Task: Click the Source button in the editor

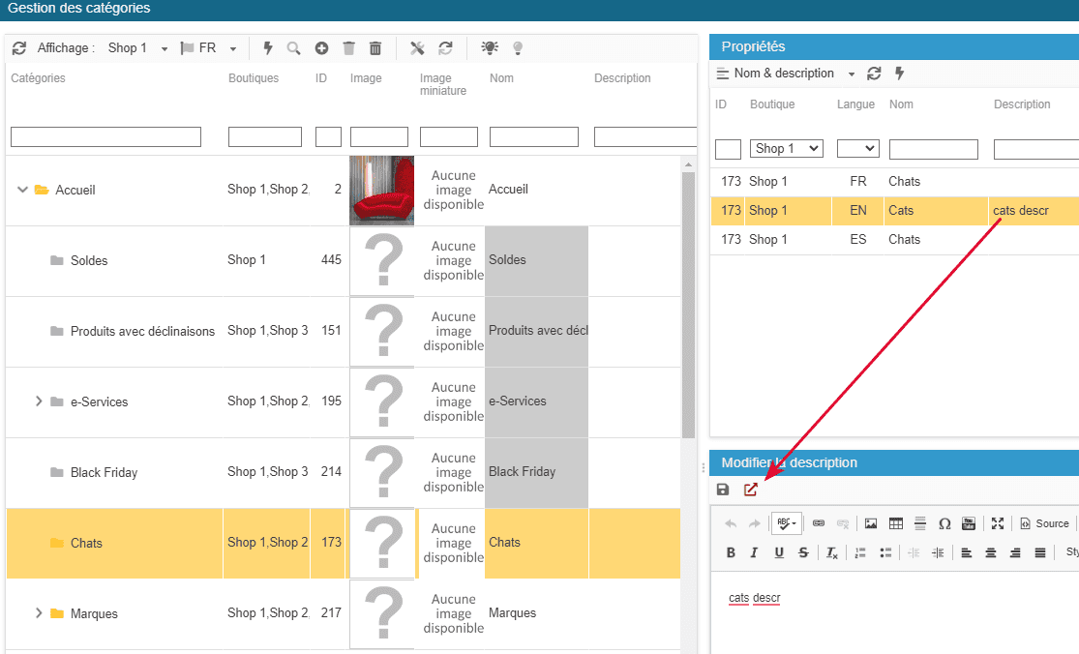Action: pyautogui.click(x=1044, y=523)
